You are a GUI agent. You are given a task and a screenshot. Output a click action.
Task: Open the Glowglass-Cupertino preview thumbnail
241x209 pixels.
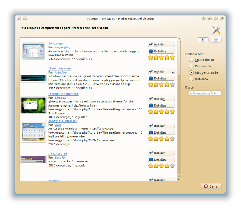(33, 105)
